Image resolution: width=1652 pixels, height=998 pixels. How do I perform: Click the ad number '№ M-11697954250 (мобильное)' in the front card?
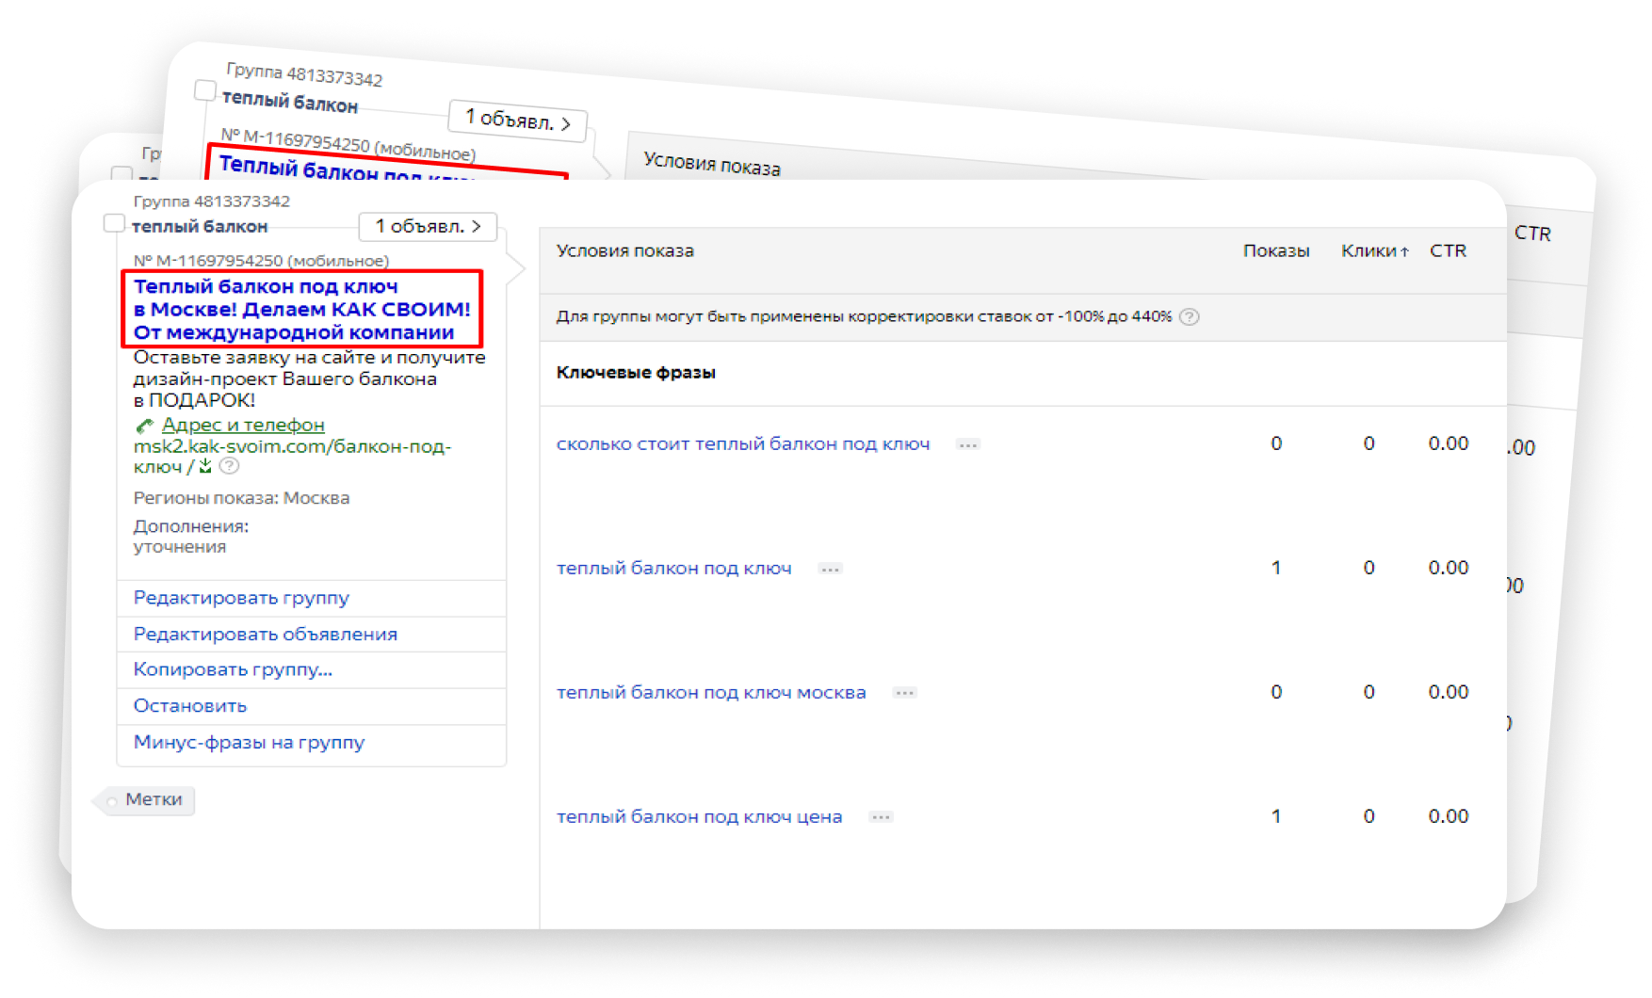click(x=261, y=261)
